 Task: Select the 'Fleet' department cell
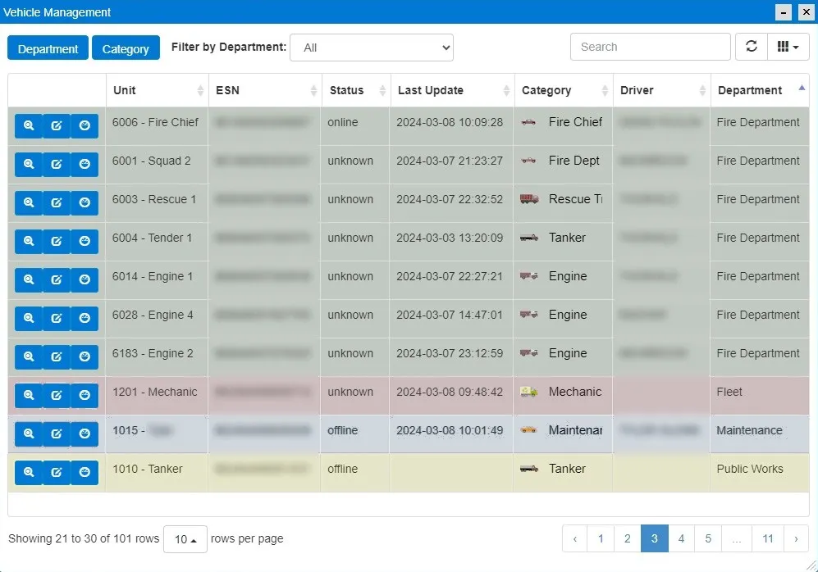[760, 396]
